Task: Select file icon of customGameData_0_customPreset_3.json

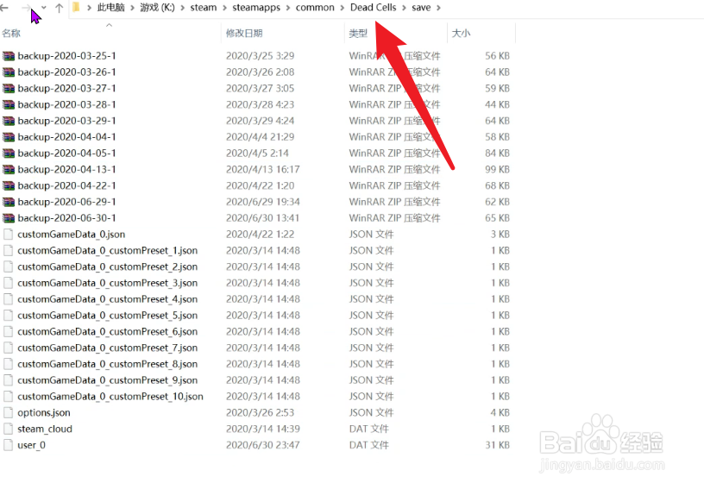Action: (8, 283)
